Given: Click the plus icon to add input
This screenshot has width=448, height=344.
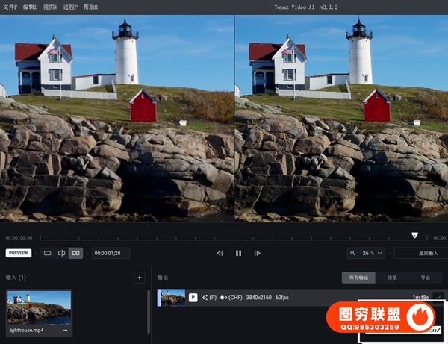Looking at the screenshot, I should (x=139, y=278).
